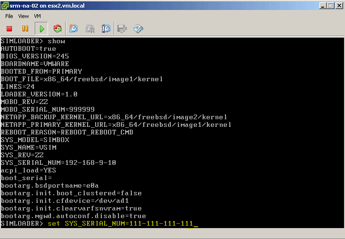
Task: Click the Take Snapshot icon
Action: pos(73,29)
